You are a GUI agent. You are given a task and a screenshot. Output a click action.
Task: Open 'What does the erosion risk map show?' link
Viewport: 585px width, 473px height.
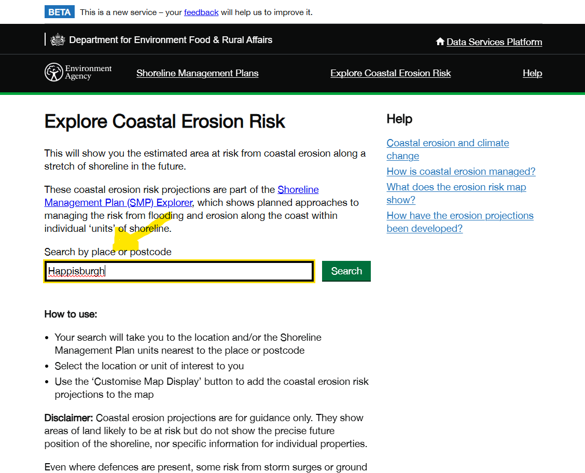[456, 187]
